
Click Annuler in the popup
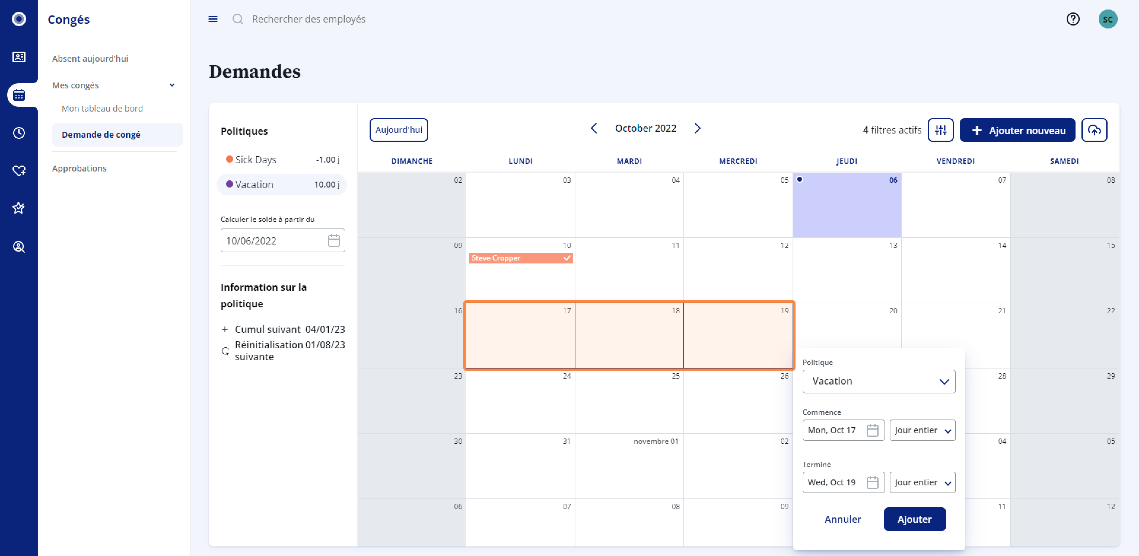(x=842, y=519)
